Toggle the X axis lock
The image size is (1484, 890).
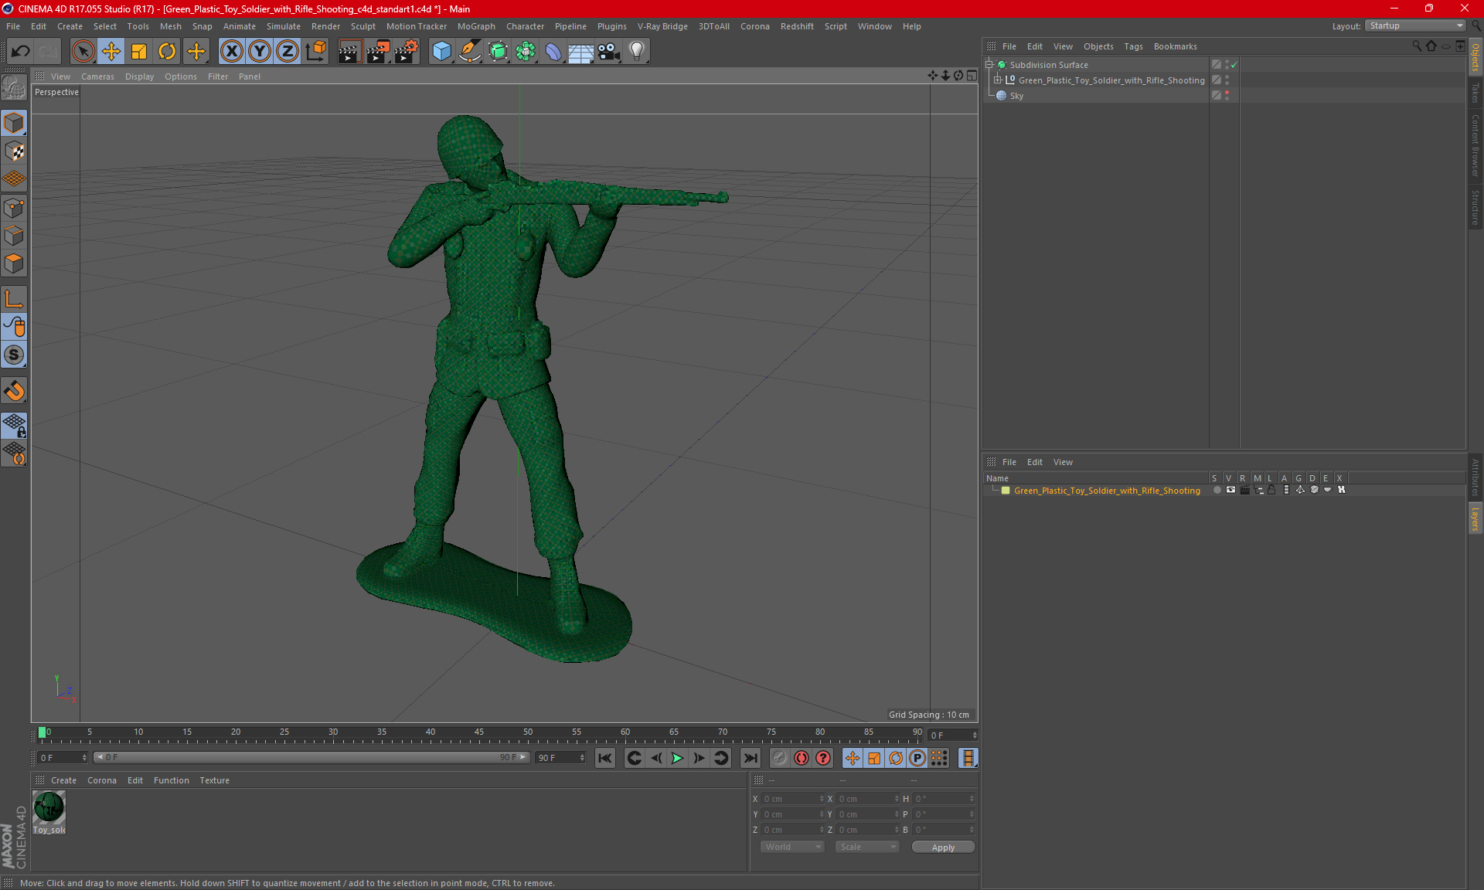point(231,52)
